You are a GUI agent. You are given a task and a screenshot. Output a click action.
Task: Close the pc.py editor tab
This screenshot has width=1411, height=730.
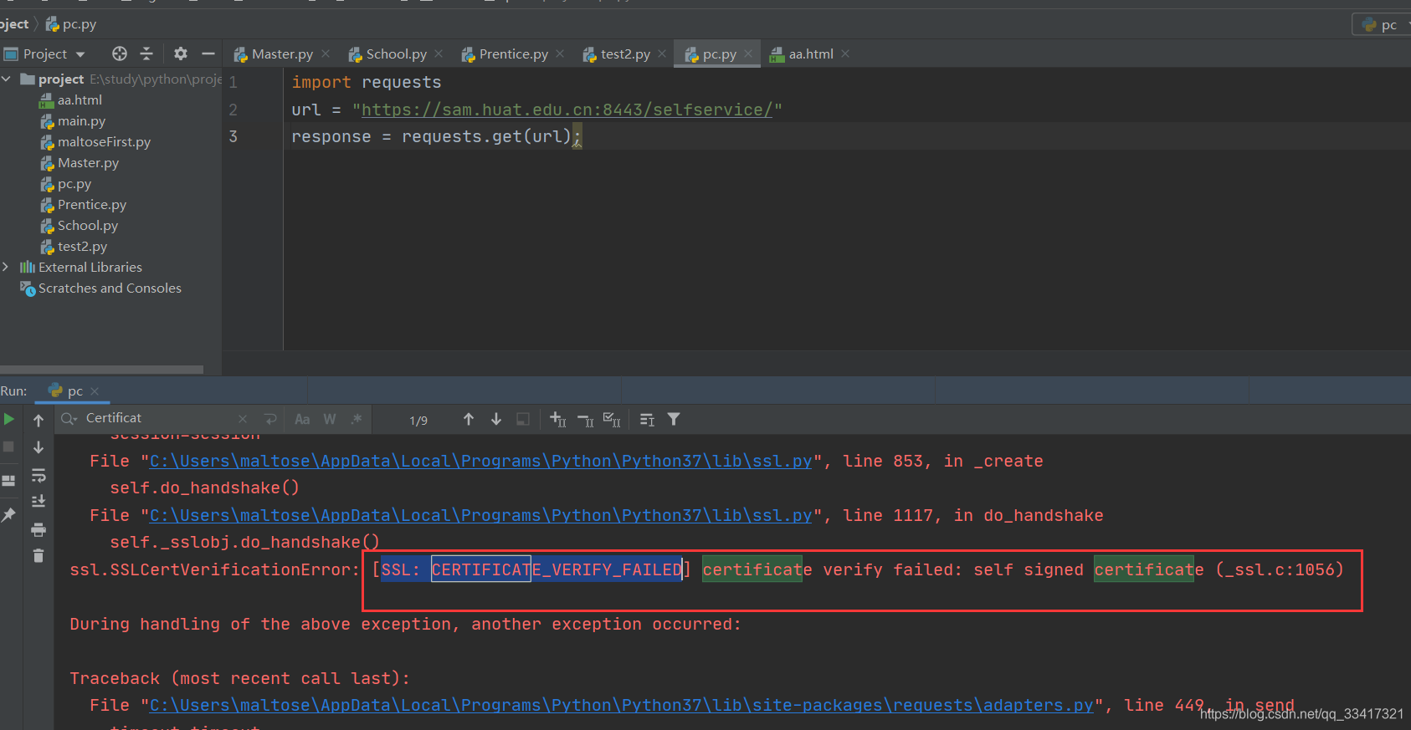[x=748, y=54]
